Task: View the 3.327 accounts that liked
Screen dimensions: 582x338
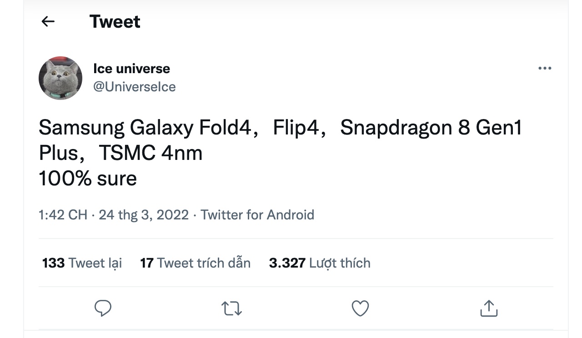Action: [x=320, y=263]
